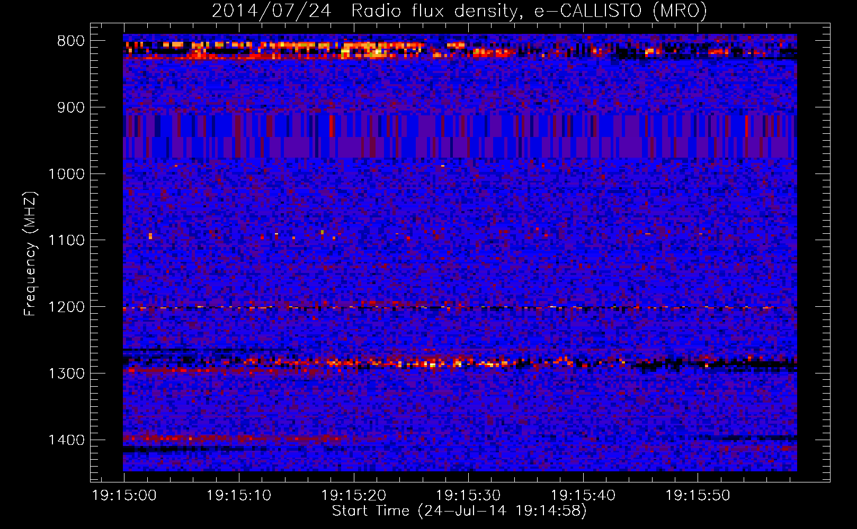Click the 'Start Time (24-Jul-14 19:14:58)' label

pos(459,511)
